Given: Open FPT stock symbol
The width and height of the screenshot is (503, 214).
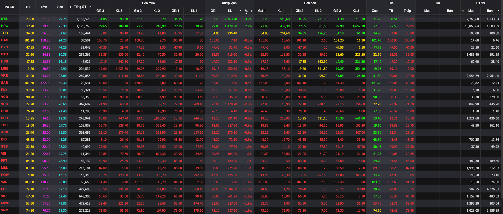Looking at the screenshot, I should tap(4, 161).
